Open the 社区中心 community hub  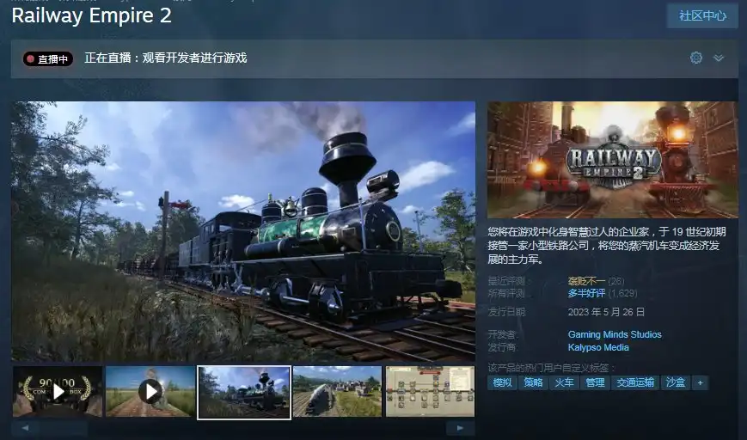pyautogui.click(x=702, y=15)
